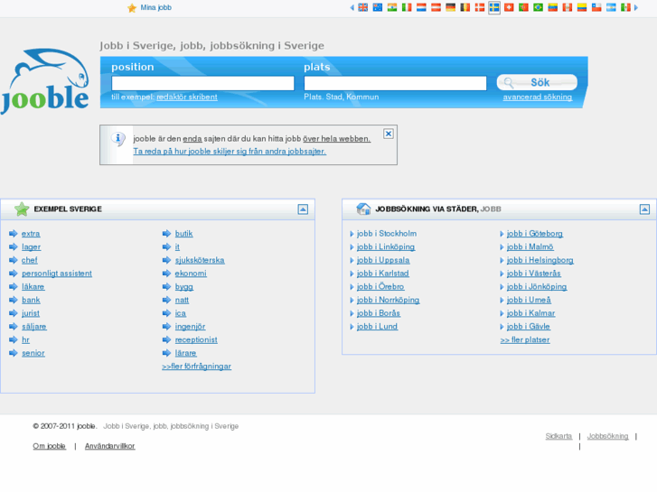Click the Austria flag icon
Screen dimensions: 657x492
pos(436,7)
